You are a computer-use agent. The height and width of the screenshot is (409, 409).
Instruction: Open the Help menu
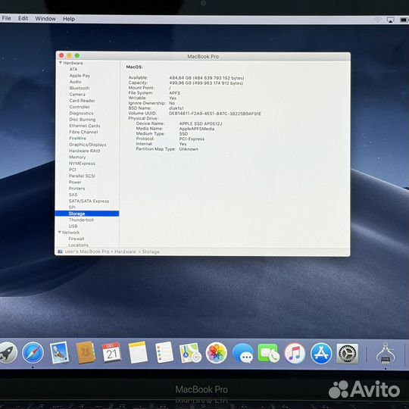coord(69,19)
